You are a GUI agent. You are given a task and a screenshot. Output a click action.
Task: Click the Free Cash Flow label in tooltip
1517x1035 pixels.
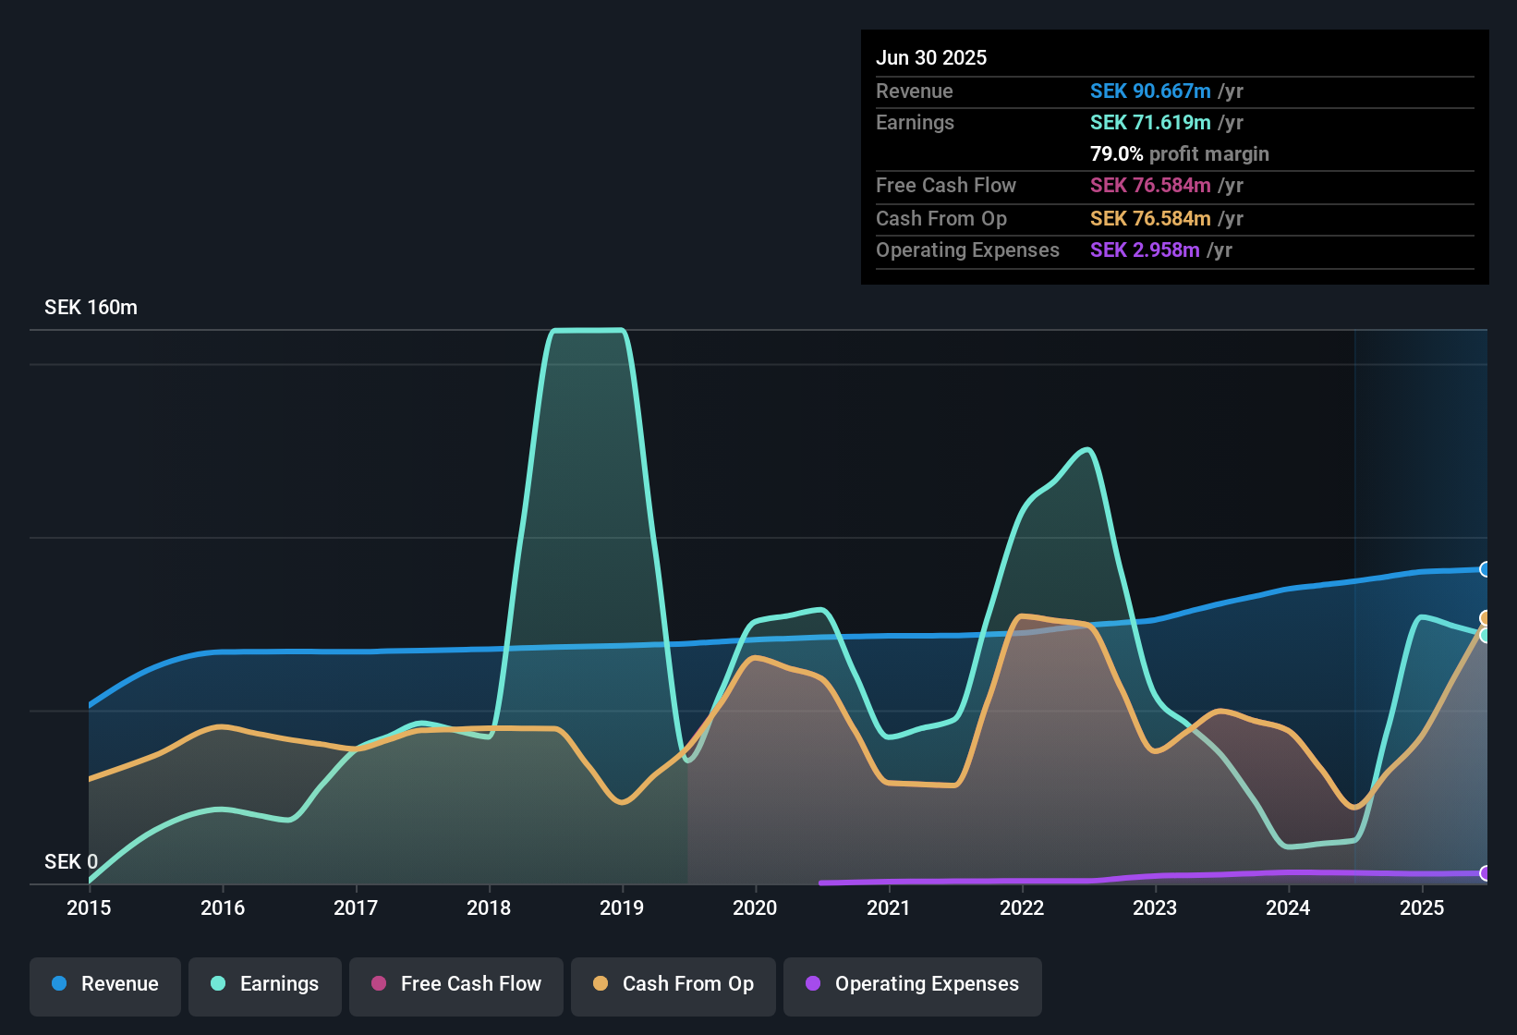click(x=946, y=185)
